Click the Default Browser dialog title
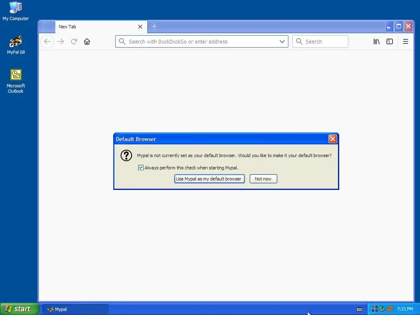 point(136,139)
